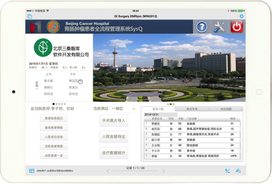Select patient row with diagnosis 直肠癌
This screenshot has height=184, width=272.
[192, 124]
